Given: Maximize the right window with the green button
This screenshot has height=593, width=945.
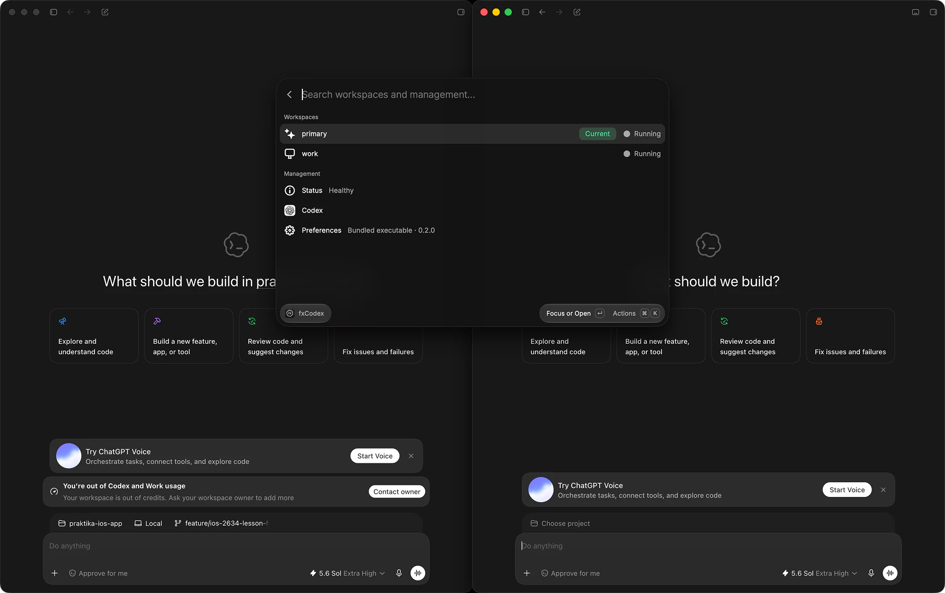Looking at the screenshot, I should tap(508, 12).
